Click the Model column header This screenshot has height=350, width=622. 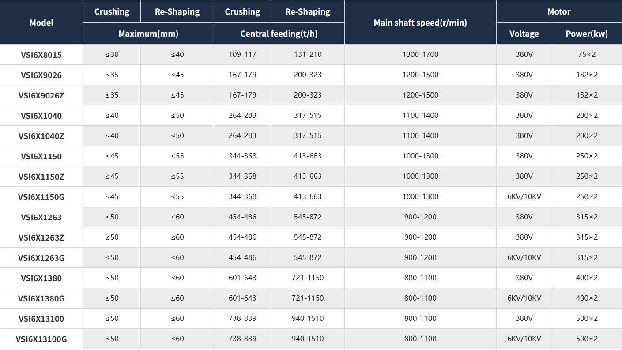tap(41, 23)
